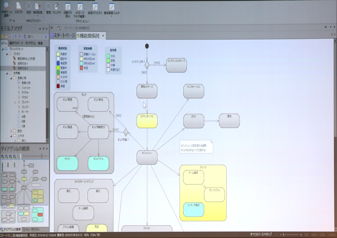This screenshot has width=337, height=238.
Task: Click first zoom icon in ダイアグラムの概要 toolbar
Action: [3, 157]
